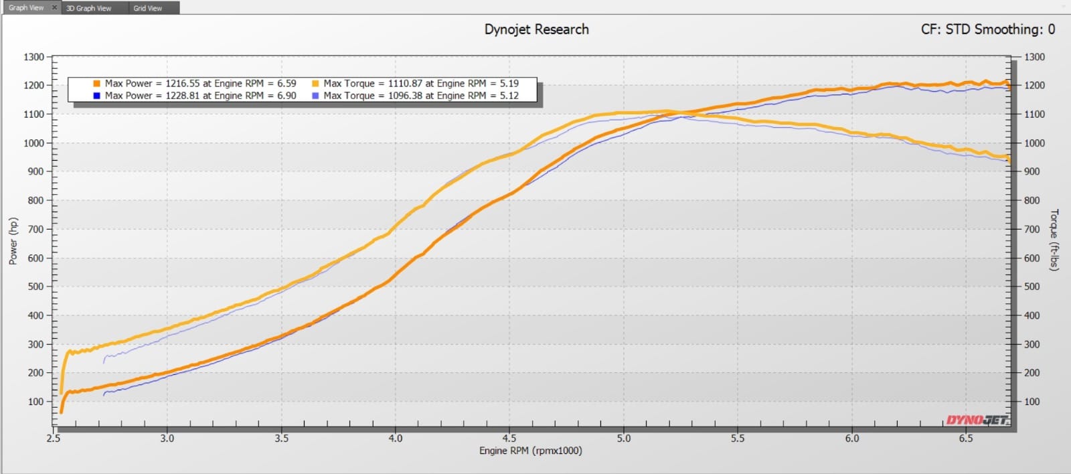
Task: Click the Power (hp) axis label
Action: [13, 241]
